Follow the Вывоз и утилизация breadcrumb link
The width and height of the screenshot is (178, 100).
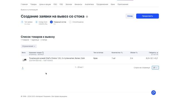(x=29, y=10)
